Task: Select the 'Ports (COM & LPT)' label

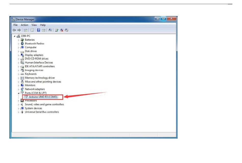Action: pos(36,93)
